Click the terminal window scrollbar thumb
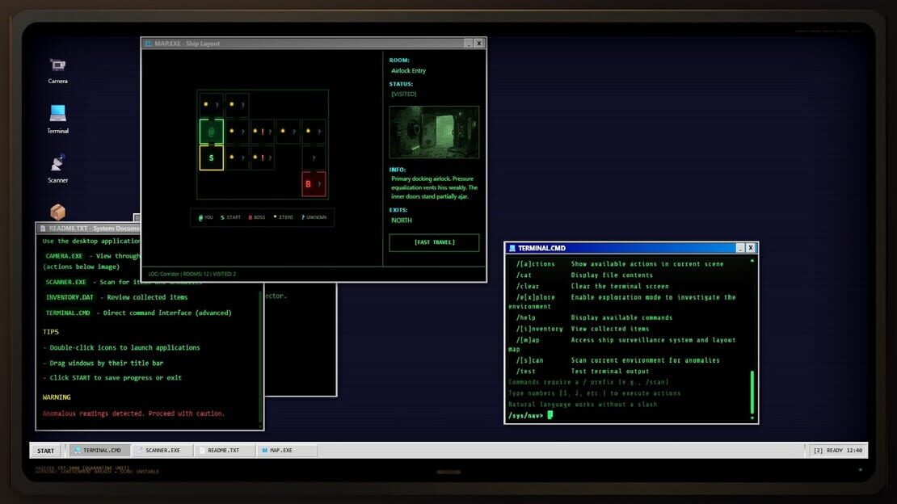897x504 pixels. pos(752,393)
